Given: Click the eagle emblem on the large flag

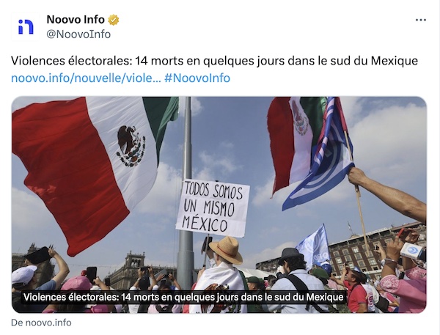Looking at the screenshot, I should (x=131, y=146).
